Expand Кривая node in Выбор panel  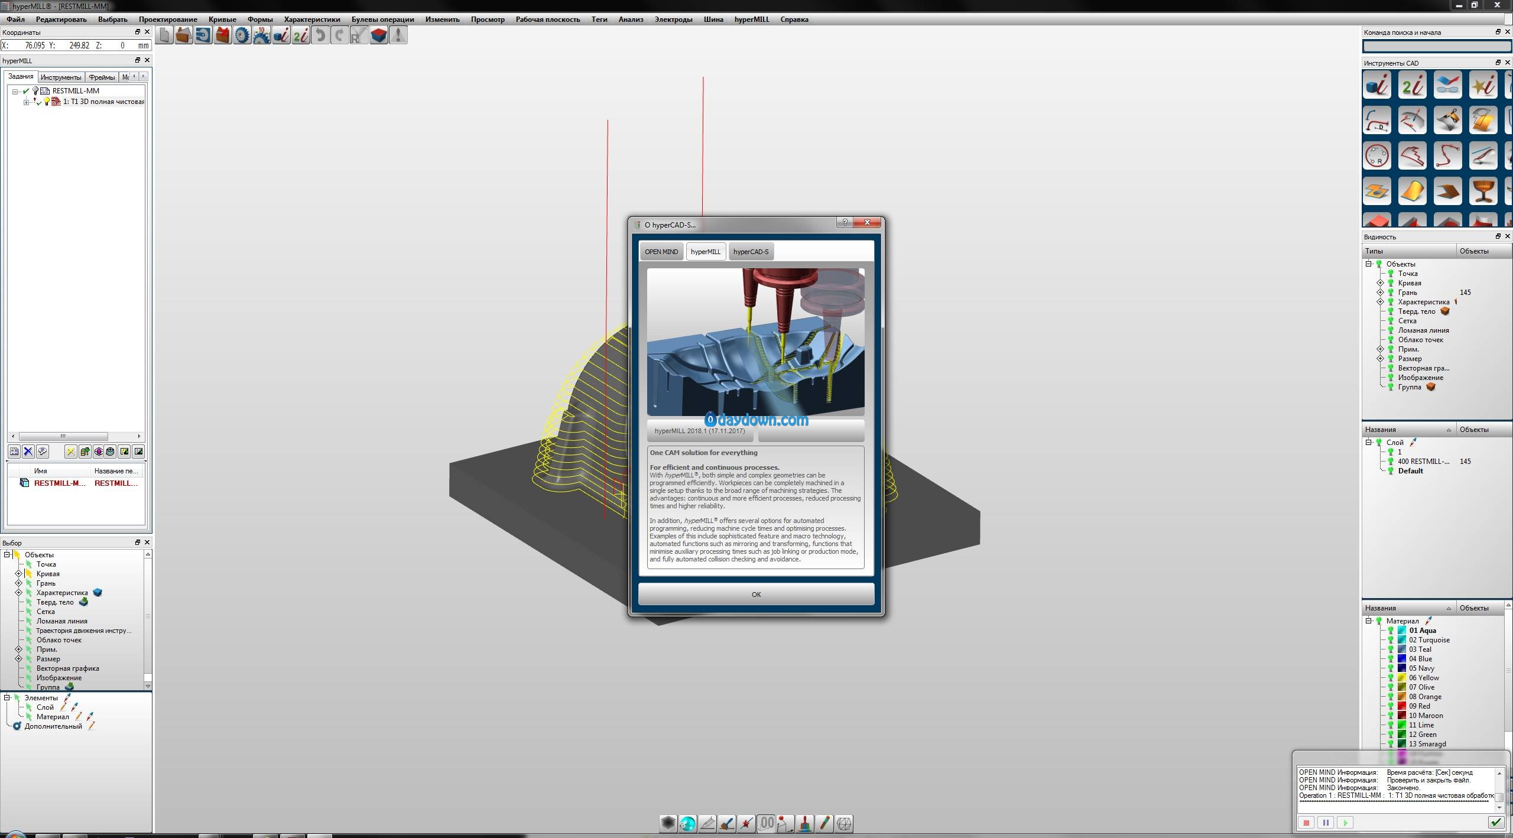[x=18, y=574]
